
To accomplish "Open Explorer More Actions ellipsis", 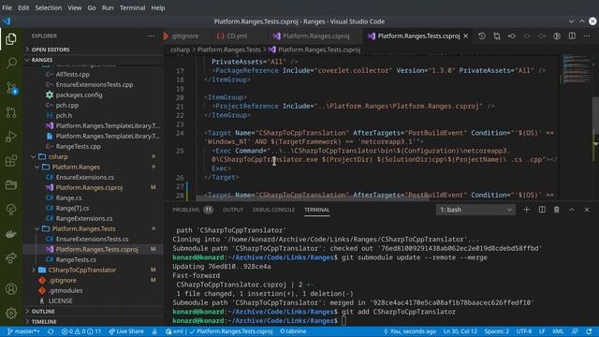I will click(x=151, y=36).
